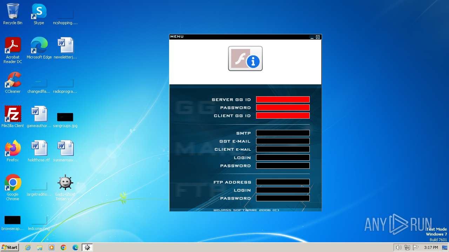Select the Google Chrome desktop shortcut
Image resolution: width=449 pixels, height=252 pixels.
click(13, 188)
